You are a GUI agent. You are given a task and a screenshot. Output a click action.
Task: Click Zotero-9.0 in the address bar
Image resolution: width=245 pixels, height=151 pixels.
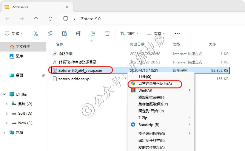pyautogui.click(x=91, y=19)
